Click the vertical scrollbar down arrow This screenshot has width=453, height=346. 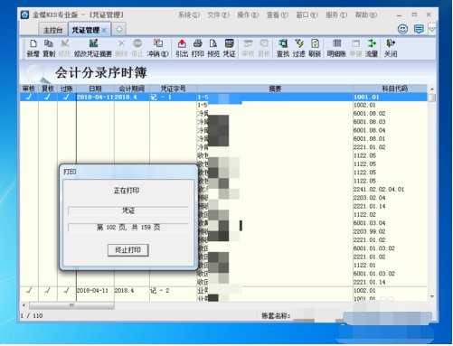tap(432, 296)
